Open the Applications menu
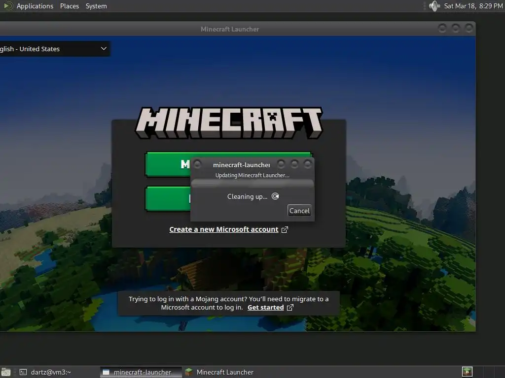The height and width of the screenshot is (378, 505). click(35, 6)
